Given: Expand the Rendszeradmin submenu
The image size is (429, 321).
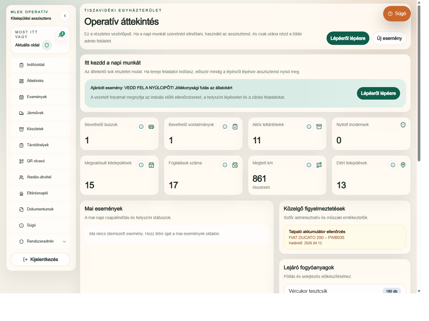Looking at the screenshot, I should click(64, 242).
